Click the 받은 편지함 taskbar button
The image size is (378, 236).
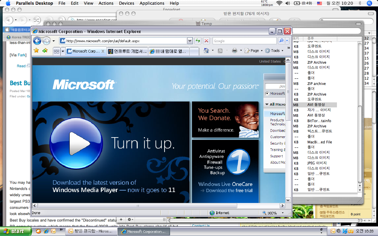(x=92, y=231)
